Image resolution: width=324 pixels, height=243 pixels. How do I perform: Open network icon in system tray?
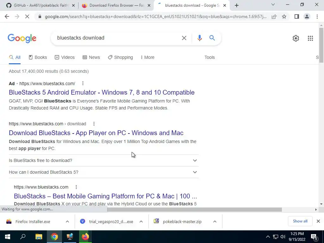tap(276, 237)
